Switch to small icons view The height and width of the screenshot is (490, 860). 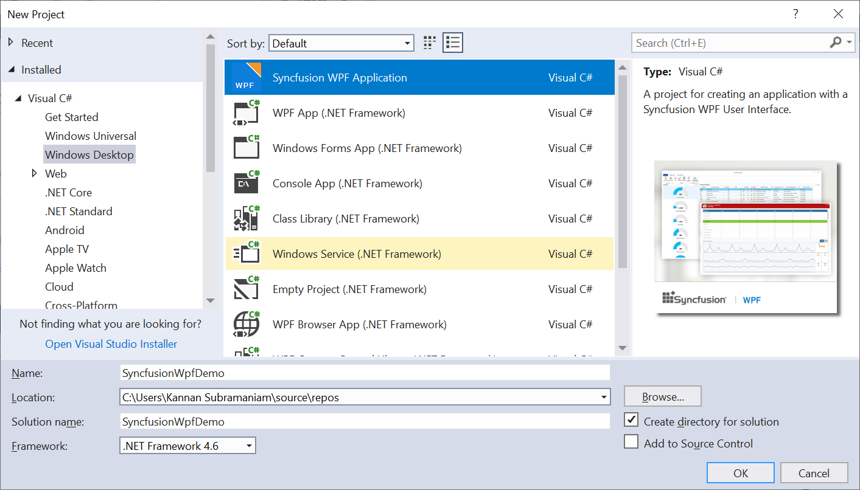pos(430,43)
